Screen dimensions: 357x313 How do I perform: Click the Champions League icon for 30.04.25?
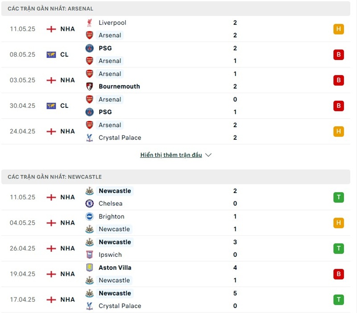coord(51,106)
